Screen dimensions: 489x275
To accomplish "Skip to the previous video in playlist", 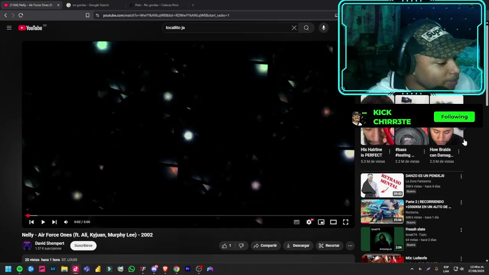I will 32,222.
